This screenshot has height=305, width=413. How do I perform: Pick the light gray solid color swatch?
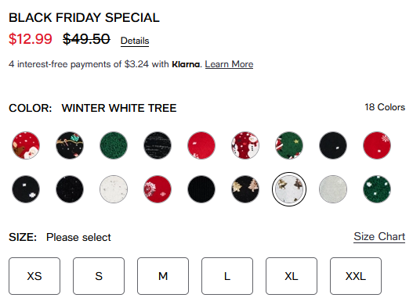tap(333, 189)
